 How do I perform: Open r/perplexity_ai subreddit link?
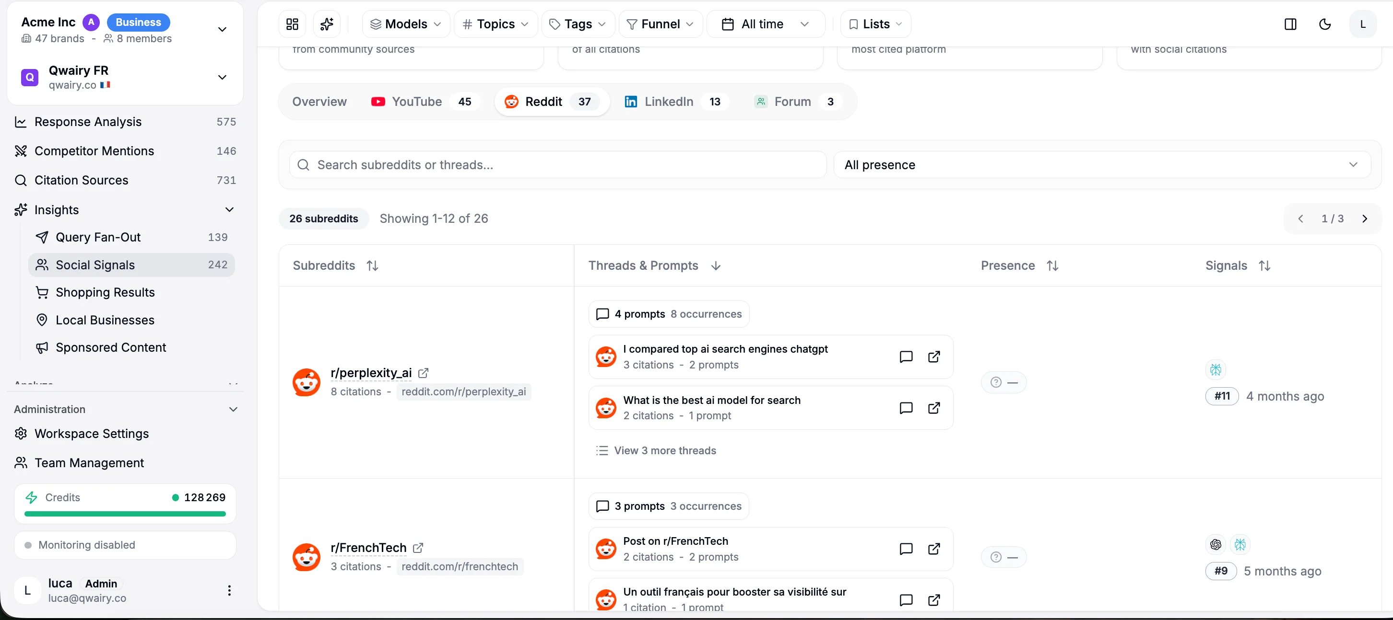click(x=371, y=373)
